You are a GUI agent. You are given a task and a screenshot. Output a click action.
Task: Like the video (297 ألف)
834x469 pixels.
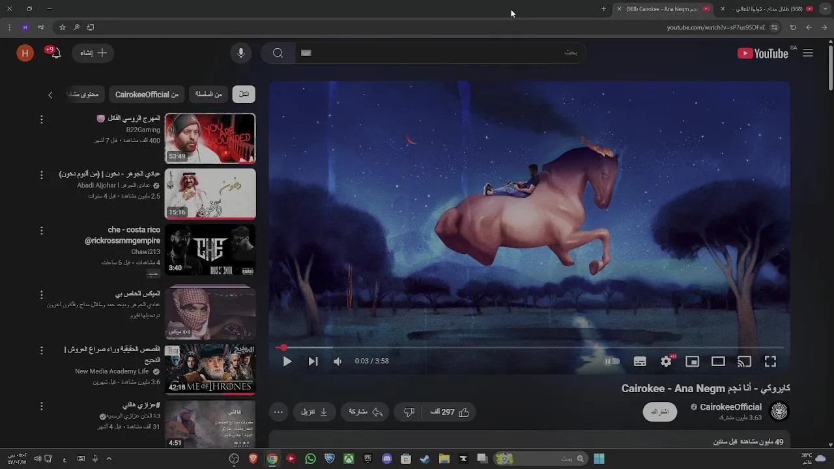450,412
